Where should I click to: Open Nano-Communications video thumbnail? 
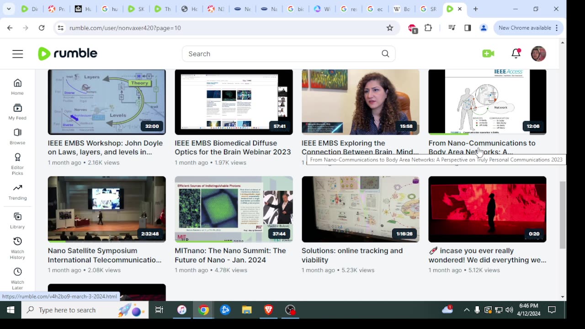click(487, 102)
